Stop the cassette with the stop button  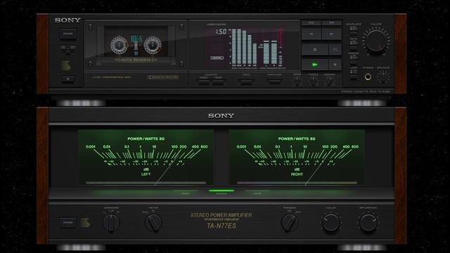pos(314,49)
